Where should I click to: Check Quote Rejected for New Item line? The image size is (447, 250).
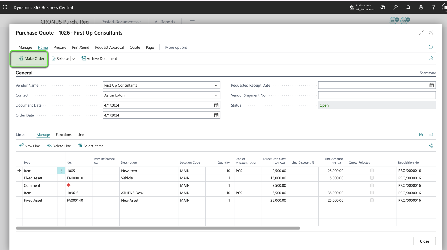(x=372, y=171)
